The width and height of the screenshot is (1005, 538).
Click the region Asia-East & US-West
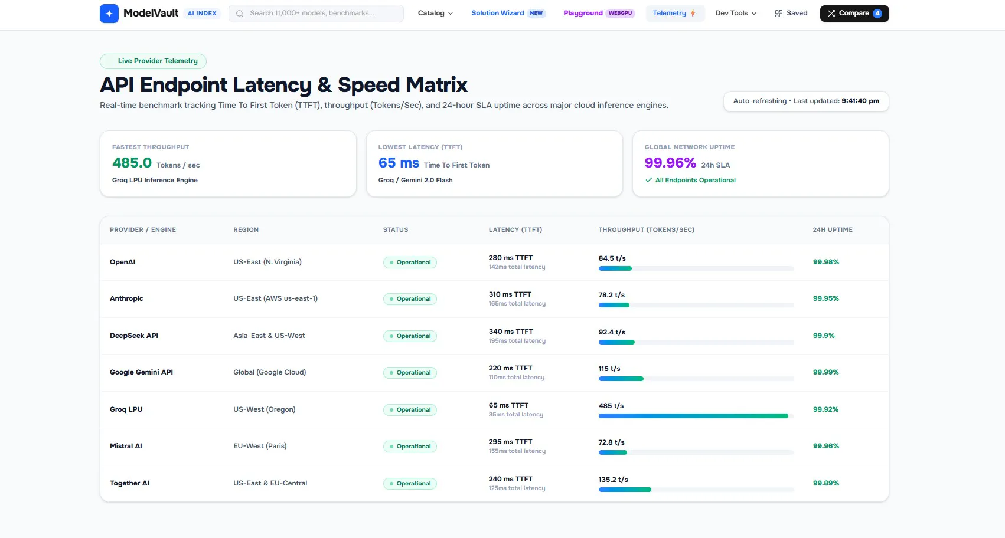click(x=269, y=336)
